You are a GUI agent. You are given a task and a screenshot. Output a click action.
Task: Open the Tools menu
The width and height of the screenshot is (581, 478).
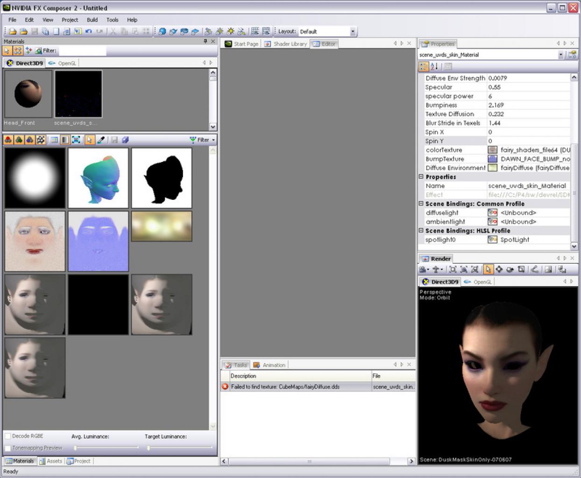click(112, 20)
